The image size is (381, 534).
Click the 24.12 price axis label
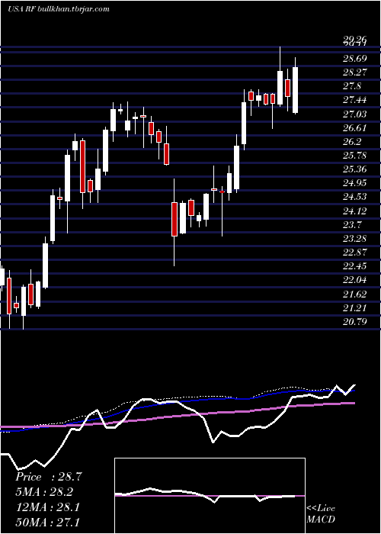[355, 211]
